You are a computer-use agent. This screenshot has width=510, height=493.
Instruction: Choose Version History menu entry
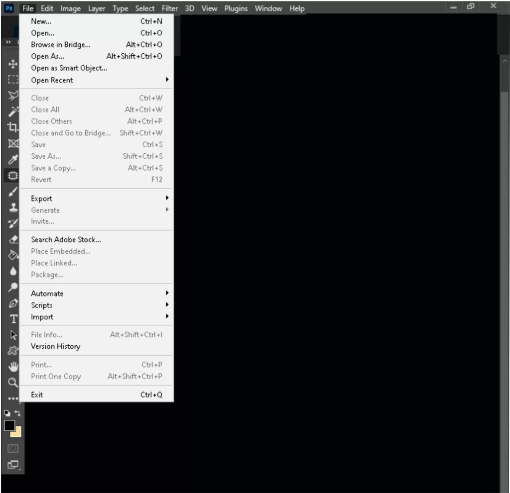point(97,346)
